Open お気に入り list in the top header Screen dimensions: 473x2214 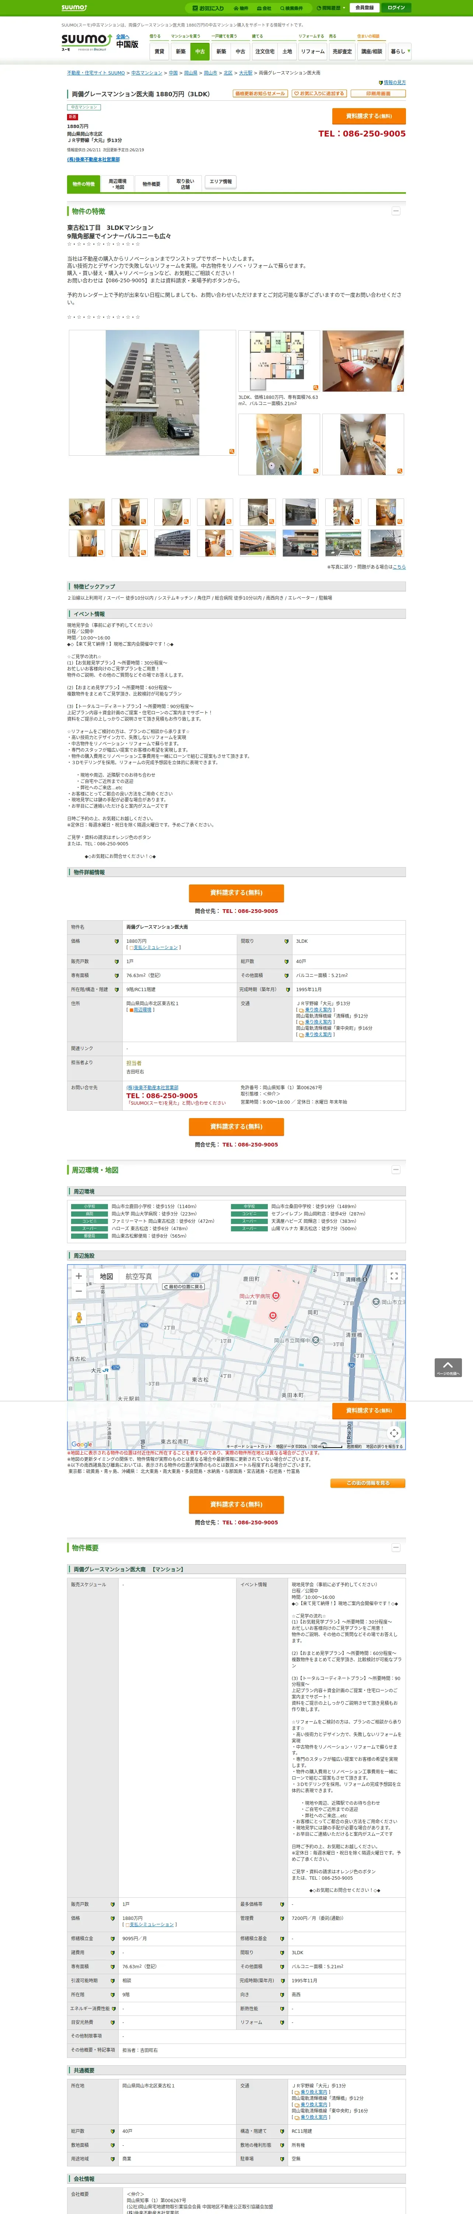click(208, 8)
